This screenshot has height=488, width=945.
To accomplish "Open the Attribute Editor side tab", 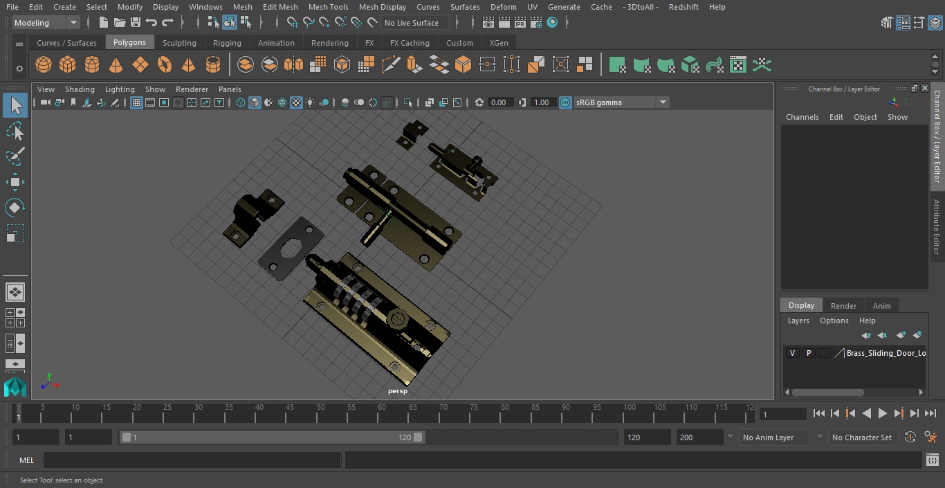I will coord(937,227).
